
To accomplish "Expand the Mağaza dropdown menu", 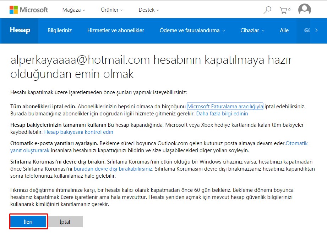I will tap(74, 10).
